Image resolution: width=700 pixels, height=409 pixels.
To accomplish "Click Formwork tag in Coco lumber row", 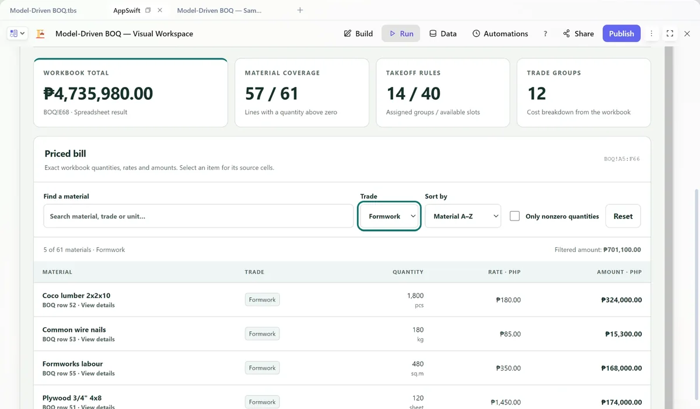I will coord(262,300).
